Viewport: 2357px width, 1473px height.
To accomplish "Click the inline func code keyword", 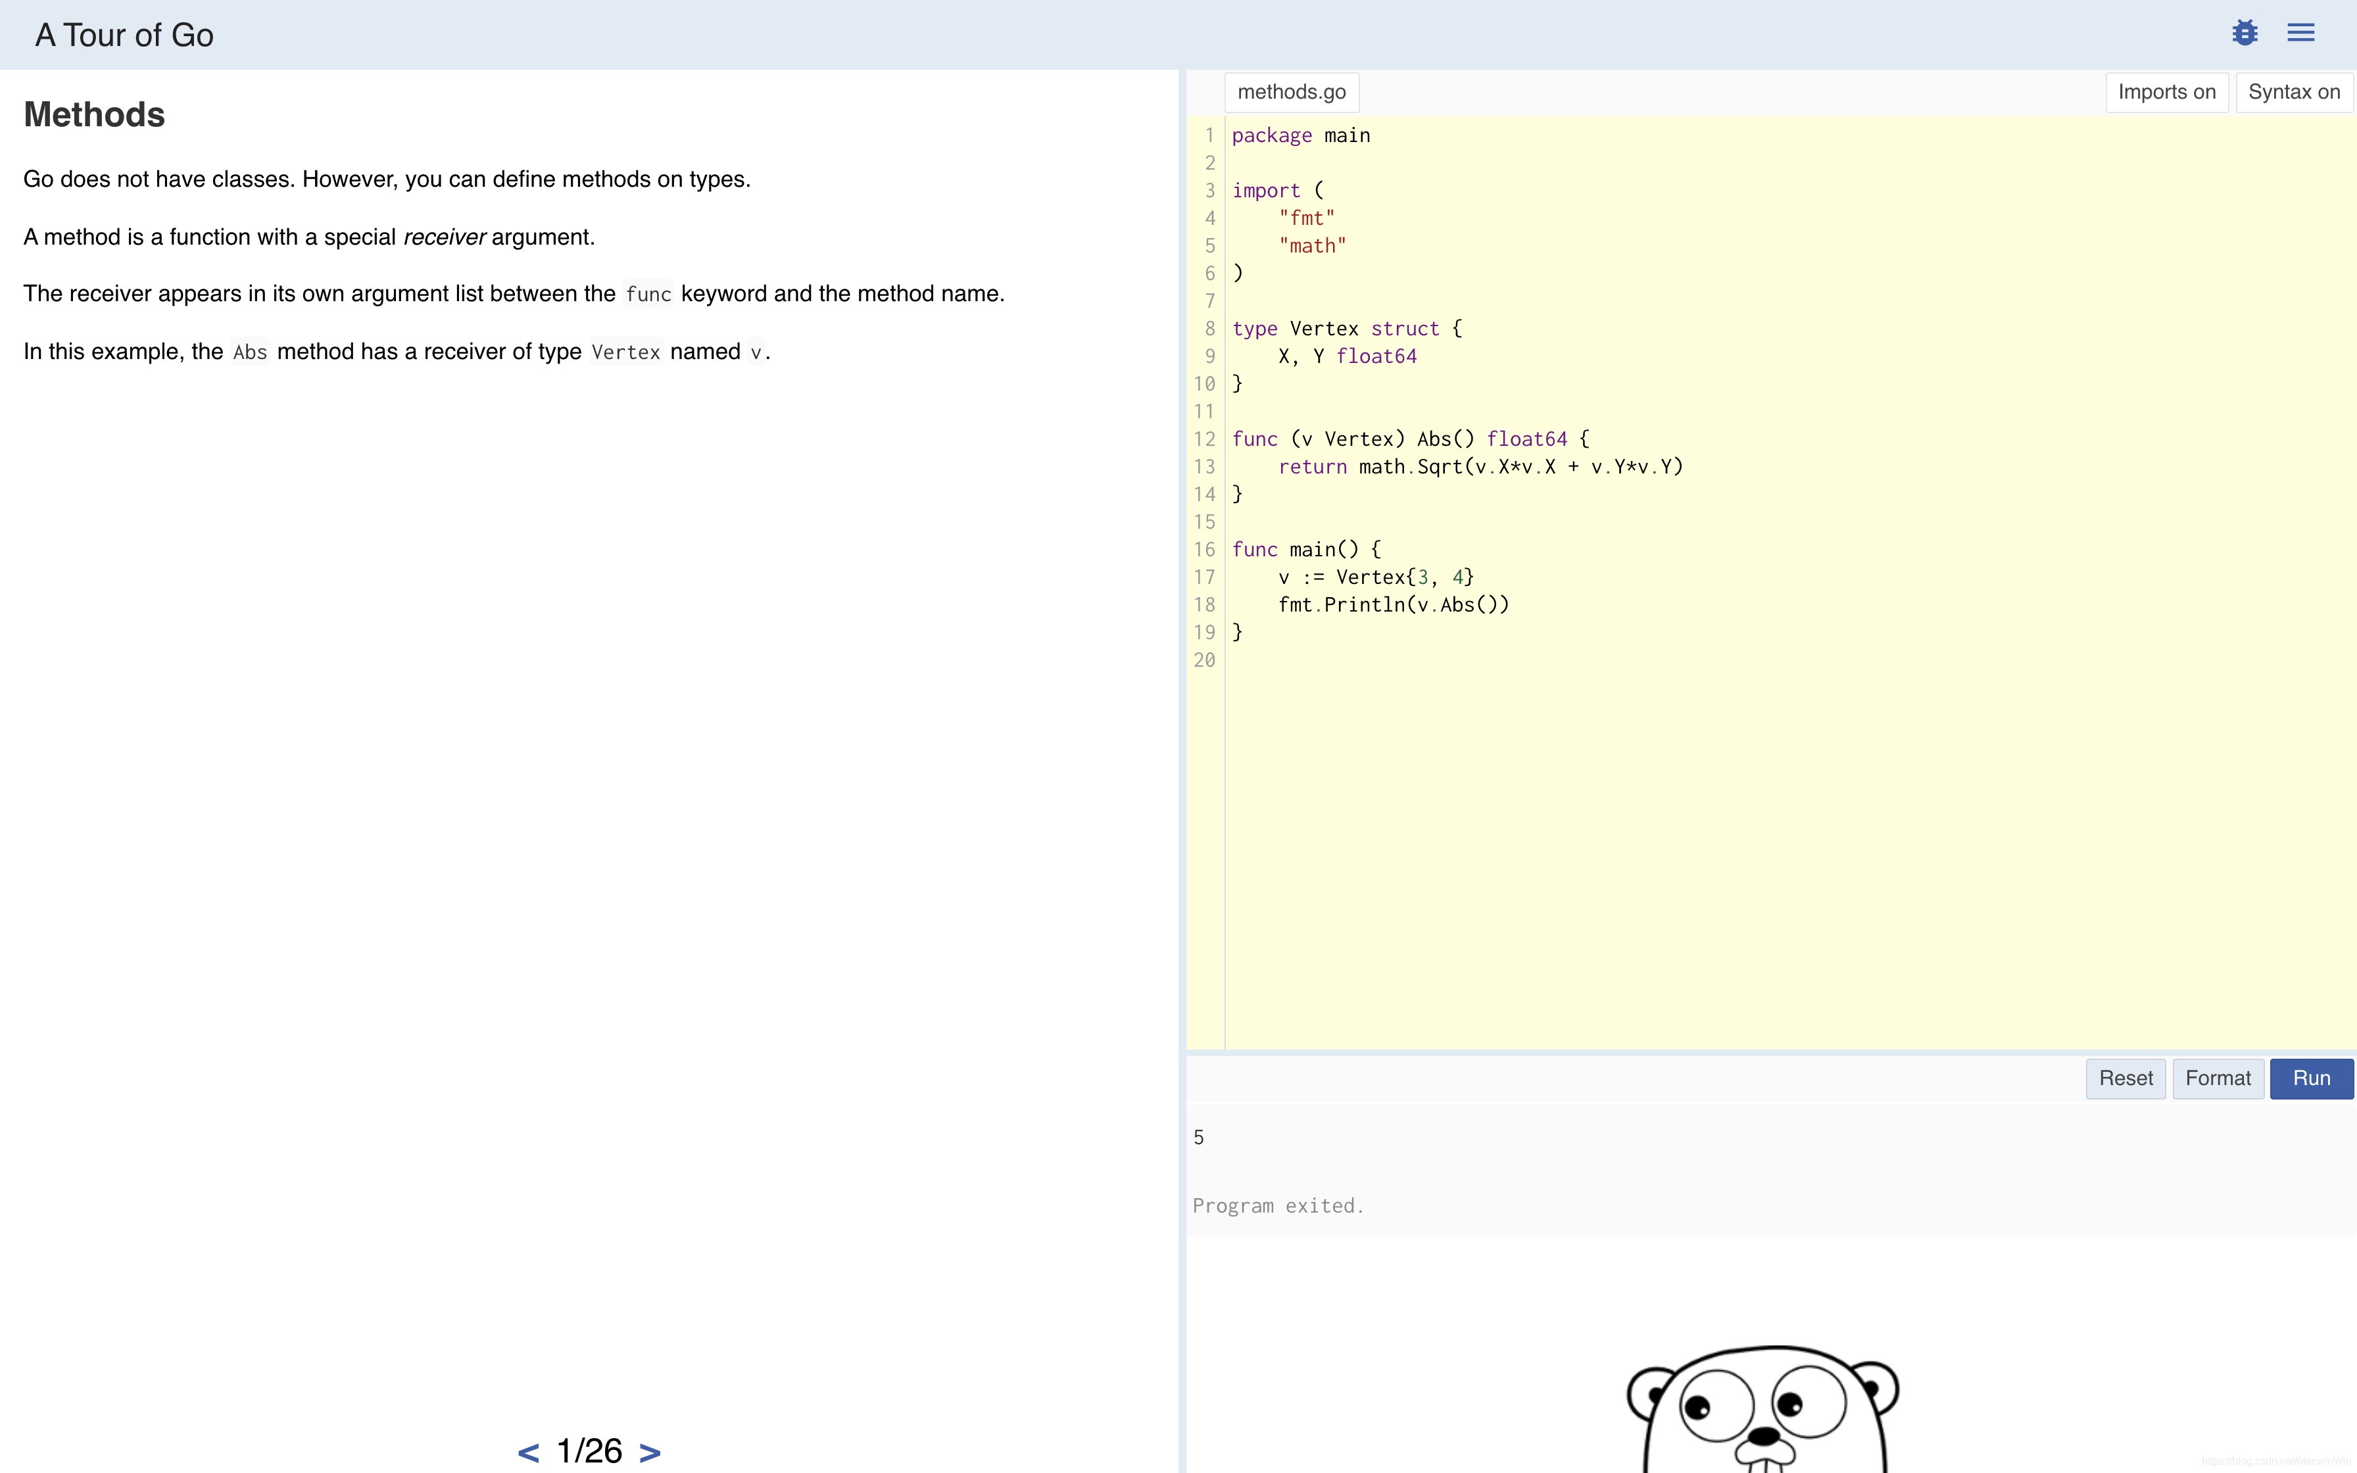I will [x=648, y=294].
